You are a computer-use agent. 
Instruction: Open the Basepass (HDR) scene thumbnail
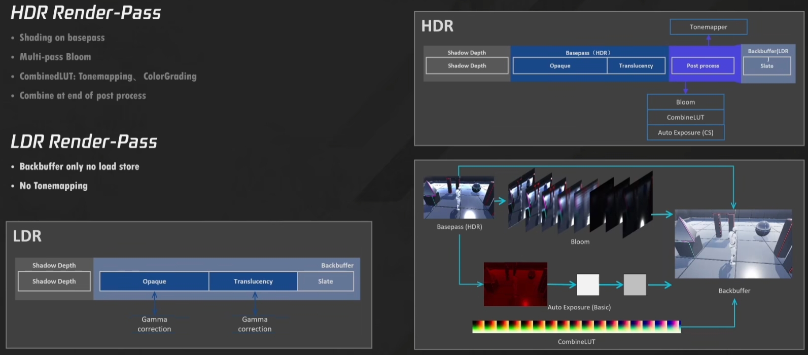[459, 198]
